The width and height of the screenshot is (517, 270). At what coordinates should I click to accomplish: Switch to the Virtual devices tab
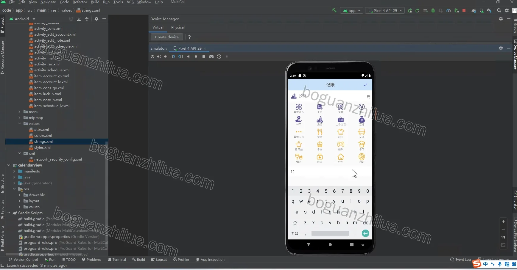point(158,27)
